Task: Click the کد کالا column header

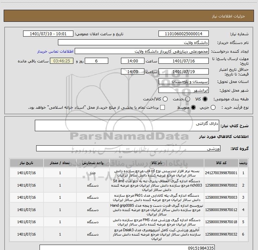Action: (x=221, y=163)
